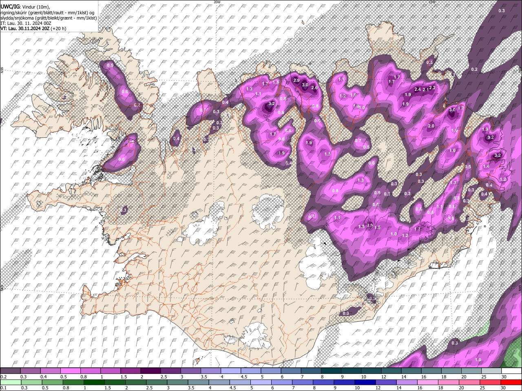Viewport: 522px width, 391px height.
Task: Click the '20W' longitude label
Action: click(217, 2)
